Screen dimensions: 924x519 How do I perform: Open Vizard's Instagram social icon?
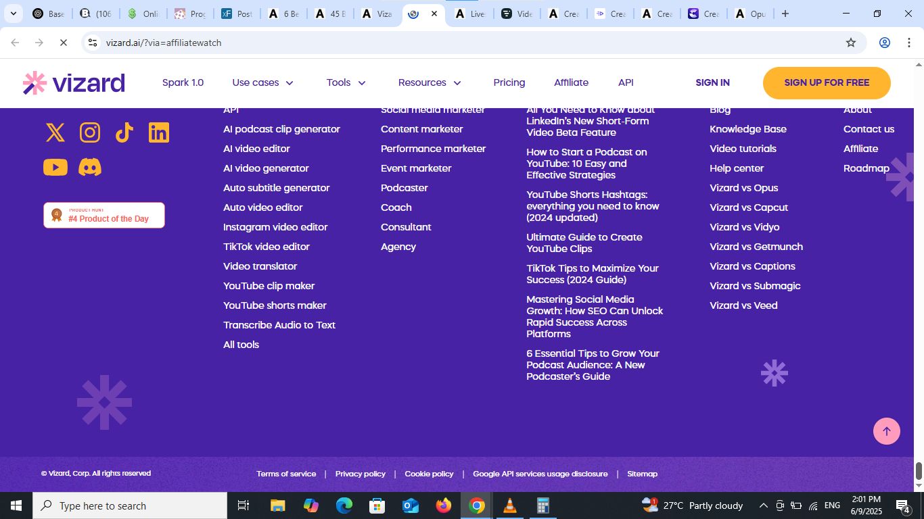[90, 132]
